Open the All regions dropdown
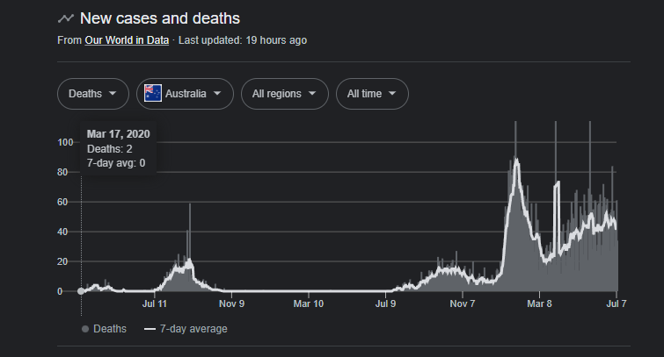664x357 pixels. (284, 93)
